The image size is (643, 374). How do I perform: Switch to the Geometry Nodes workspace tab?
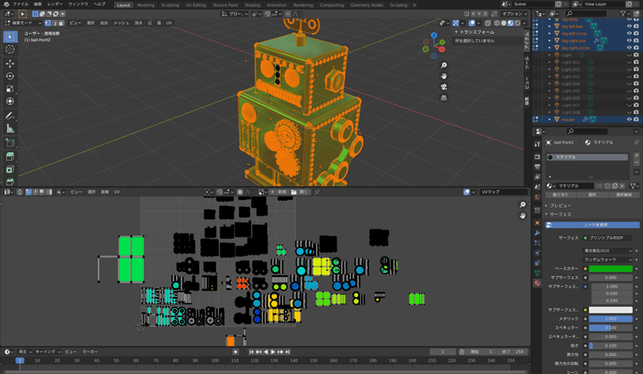[367, 5]
